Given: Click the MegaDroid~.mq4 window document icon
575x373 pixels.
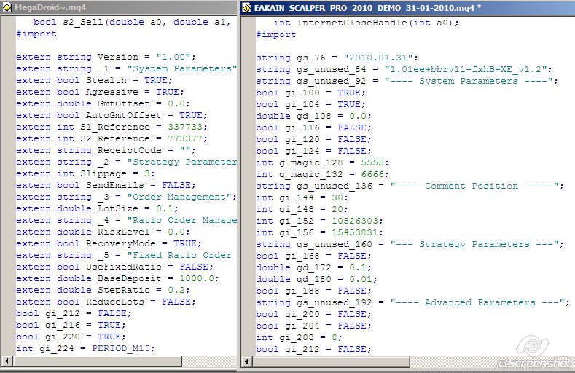Looking at the screenshot, I should click(x=7, y=7).
